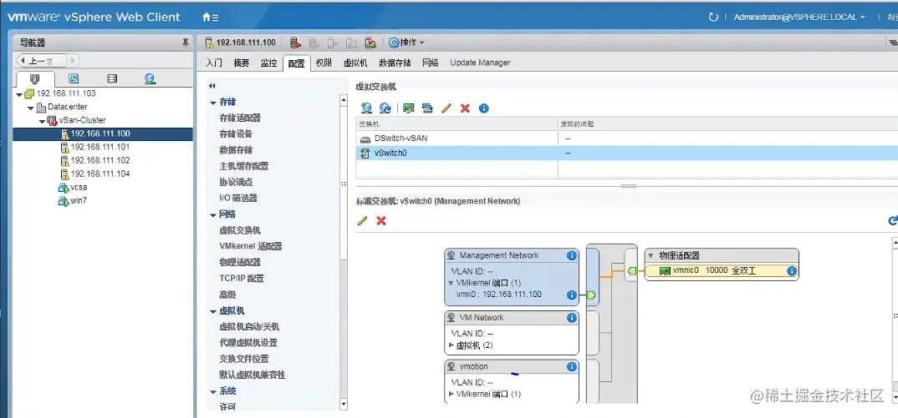Open Administrator@VSPHERE.LOCAL user dropdown
This screenshot has height=418, width=898.
799,18
